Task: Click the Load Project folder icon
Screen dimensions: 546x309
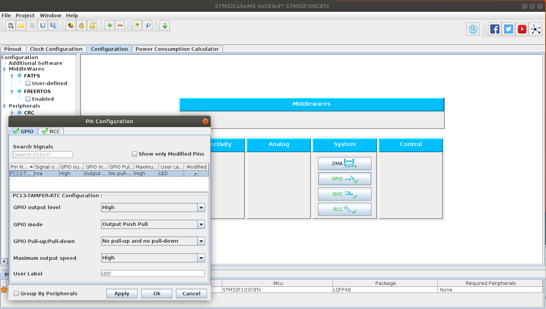Action: coord(21,26)
